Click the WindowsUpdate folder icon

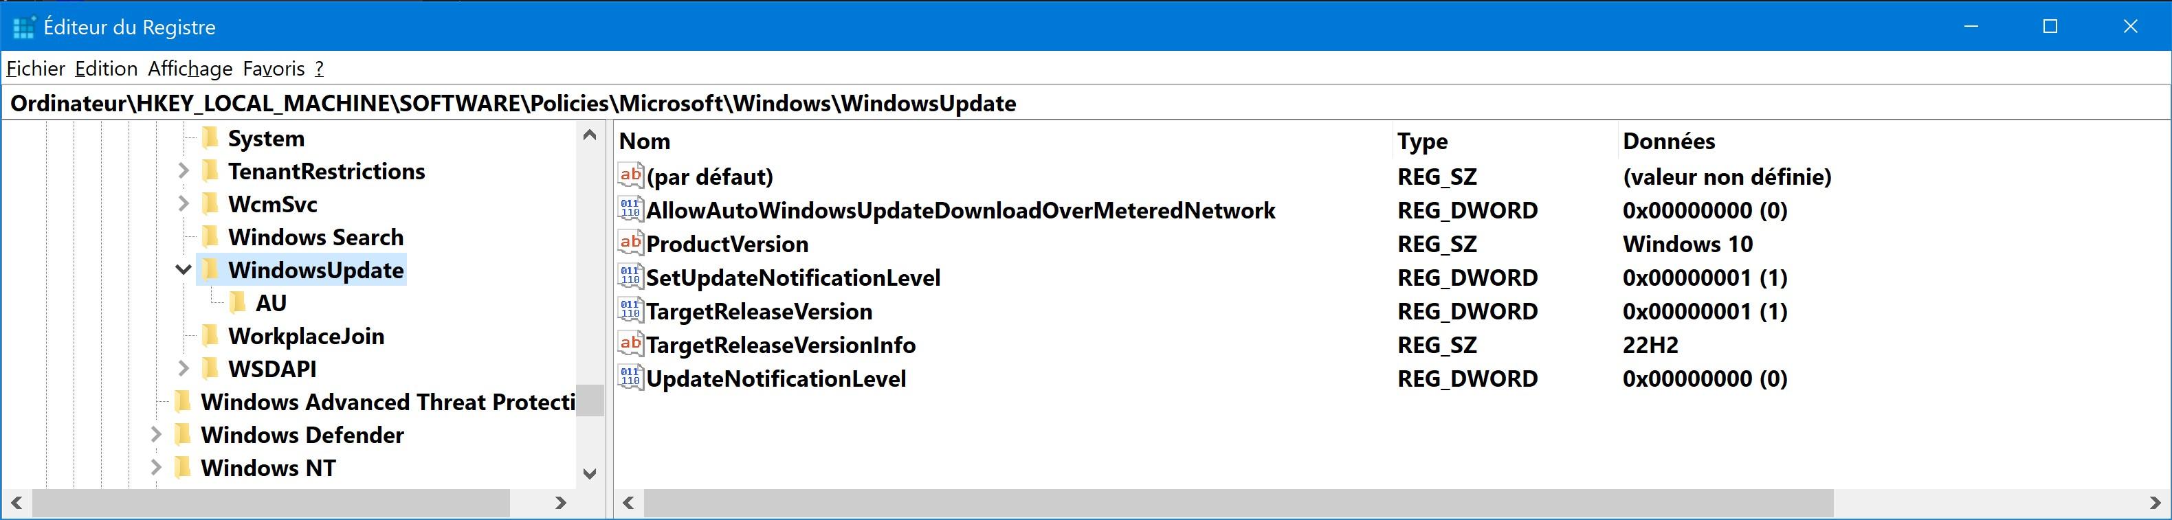tap(211, 269)
